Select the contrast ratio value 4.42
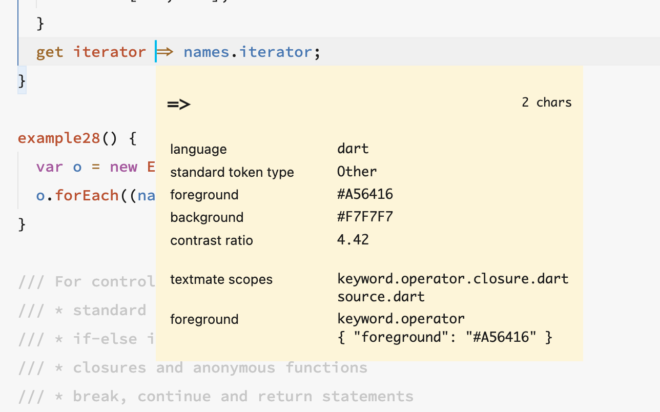Viewport: 660px width, 412px height. (x=353, y=240)
